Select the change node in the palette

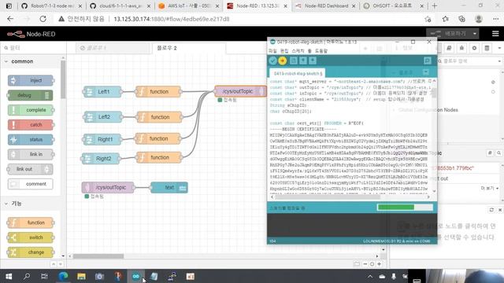pyautogui.click(x=31, y=252)
